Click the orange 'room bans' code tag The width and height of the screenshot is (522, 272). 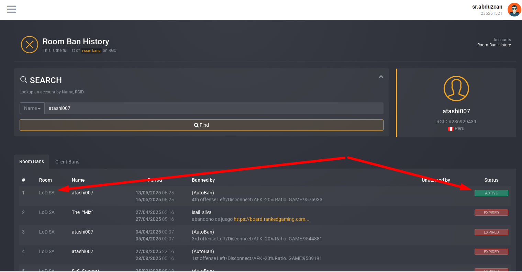tap(91, 50)
